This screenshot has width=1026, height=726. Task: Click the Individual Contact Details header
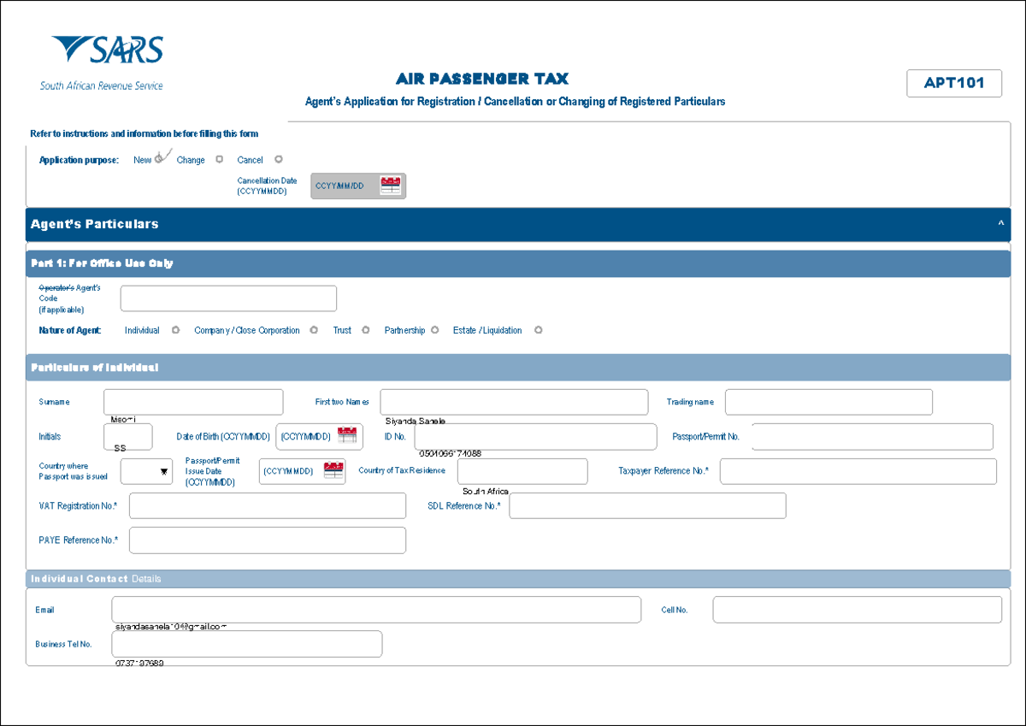pos(518,579)
